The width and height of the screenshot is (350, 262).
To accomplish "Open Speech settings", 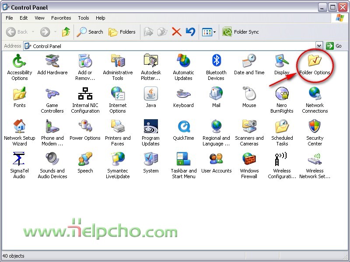I will [85, 163].
